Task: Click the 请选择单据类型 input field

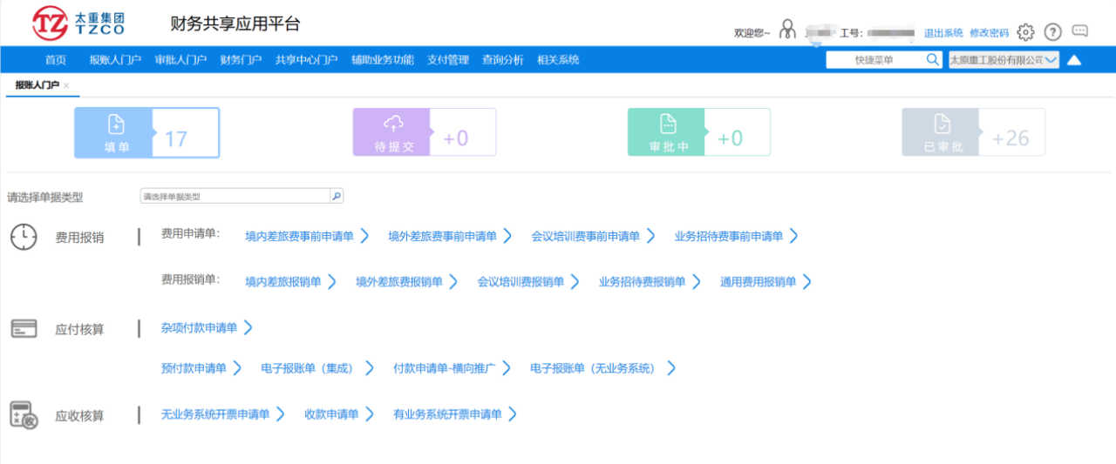Action: (x=235, y=197)
